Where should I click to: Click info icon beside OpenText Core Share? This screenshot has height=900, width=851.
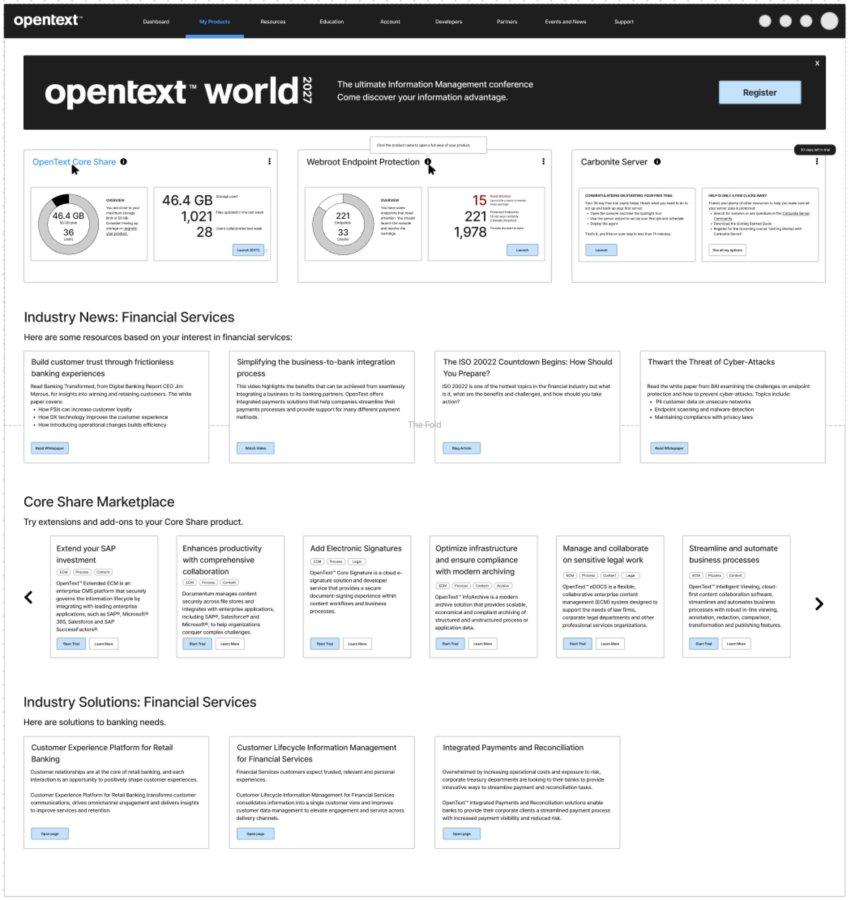click(x=123, y=162)
